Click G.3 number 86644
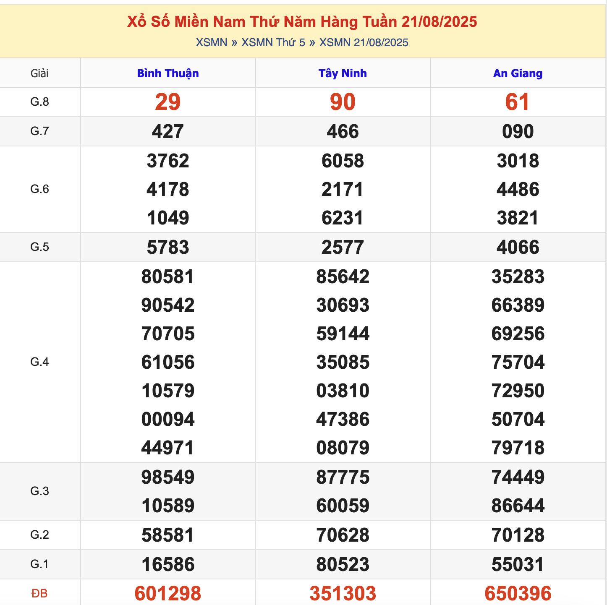 click(x=518, y=506)
